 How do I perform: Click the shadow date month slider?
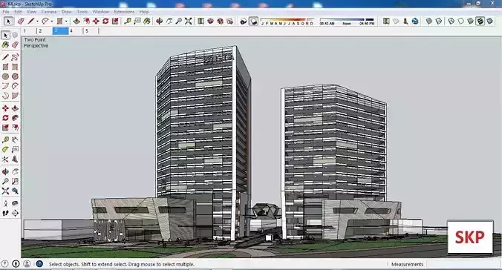pyautogui.click(x=287, y=22)
